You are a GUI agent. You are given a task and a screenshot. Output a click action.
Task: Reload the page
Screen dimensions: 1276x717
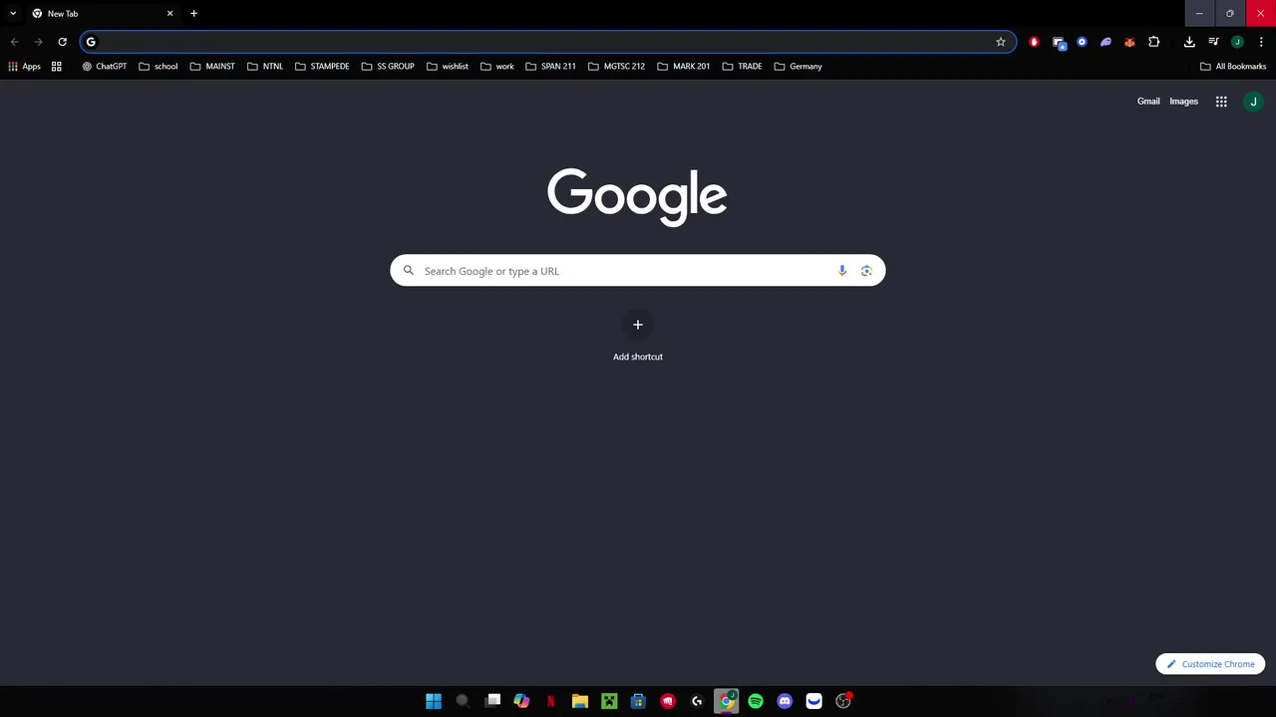tap(62, 42)
